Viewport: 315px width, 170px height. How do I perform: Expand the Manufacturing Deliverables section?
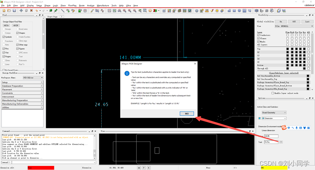[x=22, y=104]
